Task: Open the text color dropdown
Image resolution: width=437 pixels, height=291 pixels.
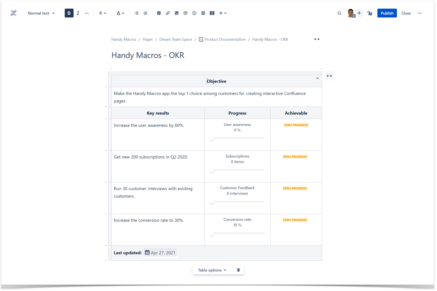Action: (x=120, y=13)
